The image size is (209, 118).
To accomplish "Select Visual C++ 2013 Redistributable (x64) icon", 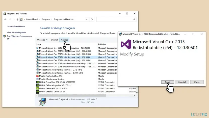I will [37, 57].
